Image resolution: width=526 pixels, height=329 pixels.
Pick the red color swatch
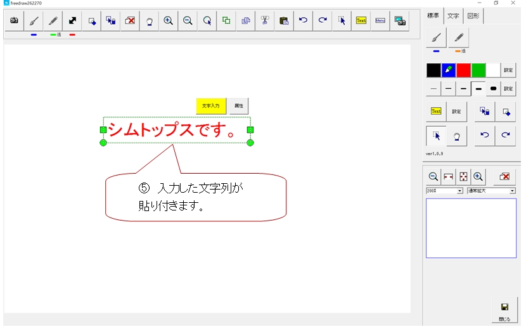[x=464, y=70]
